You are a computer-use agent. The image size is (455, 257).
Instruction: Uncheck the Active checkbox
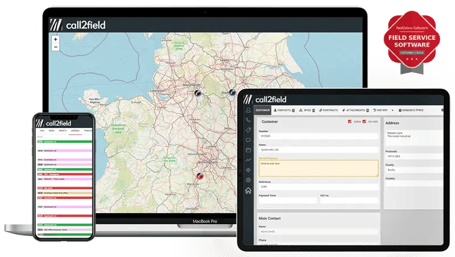point(350,122)
